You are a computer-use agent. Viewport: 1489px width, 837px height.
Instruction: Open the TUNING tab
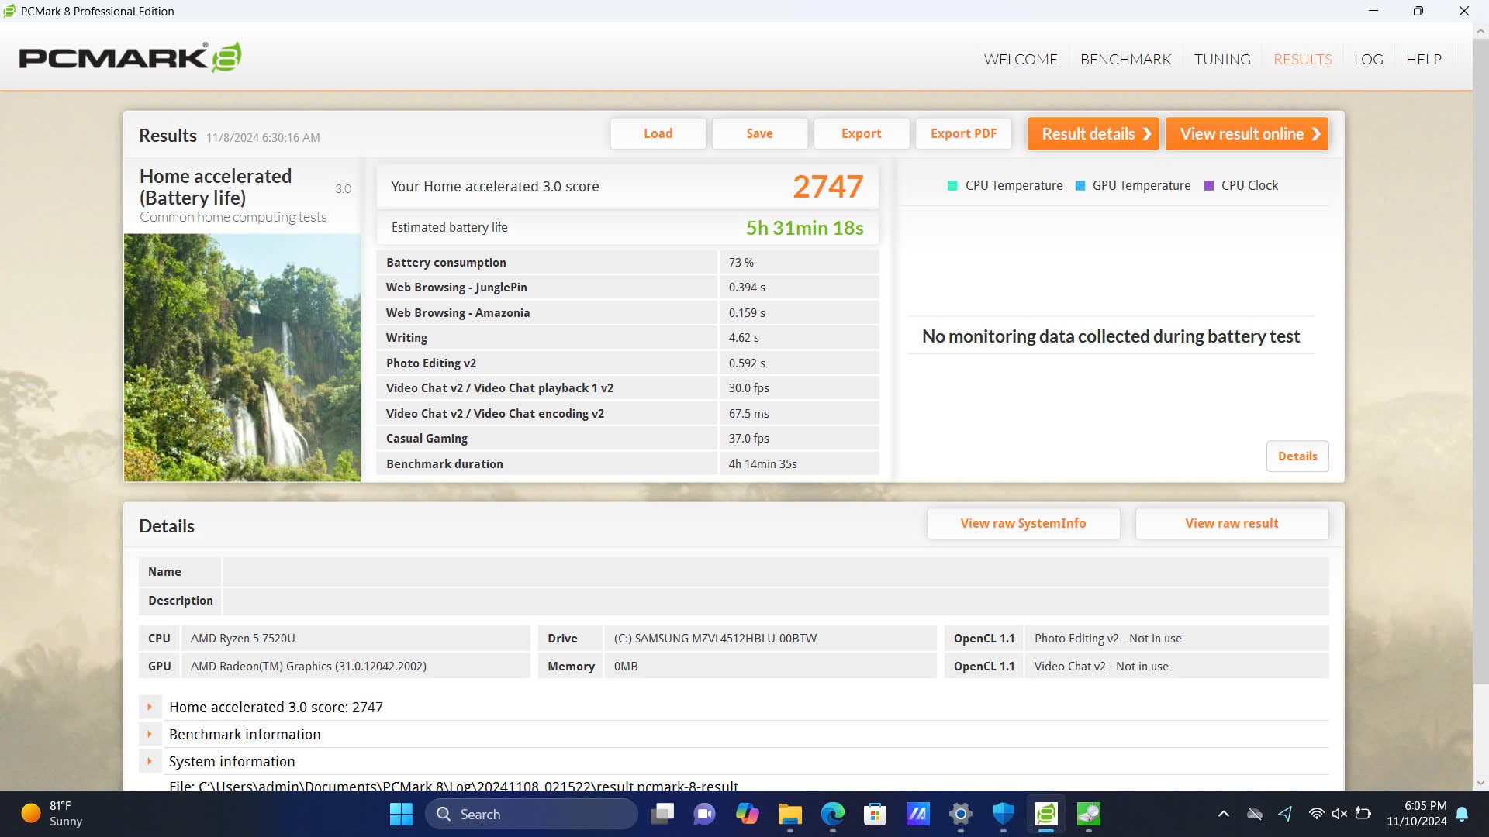click(1222, 59)
